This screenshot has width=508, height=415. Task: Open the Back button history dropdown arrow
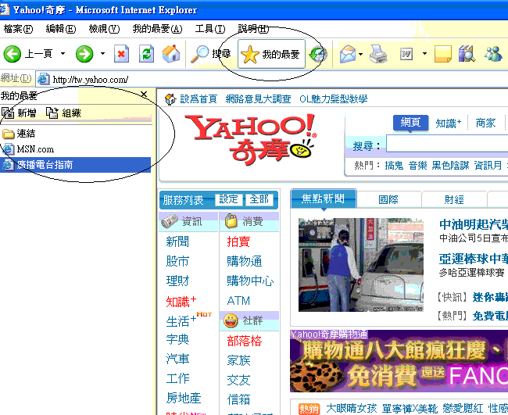61,54
